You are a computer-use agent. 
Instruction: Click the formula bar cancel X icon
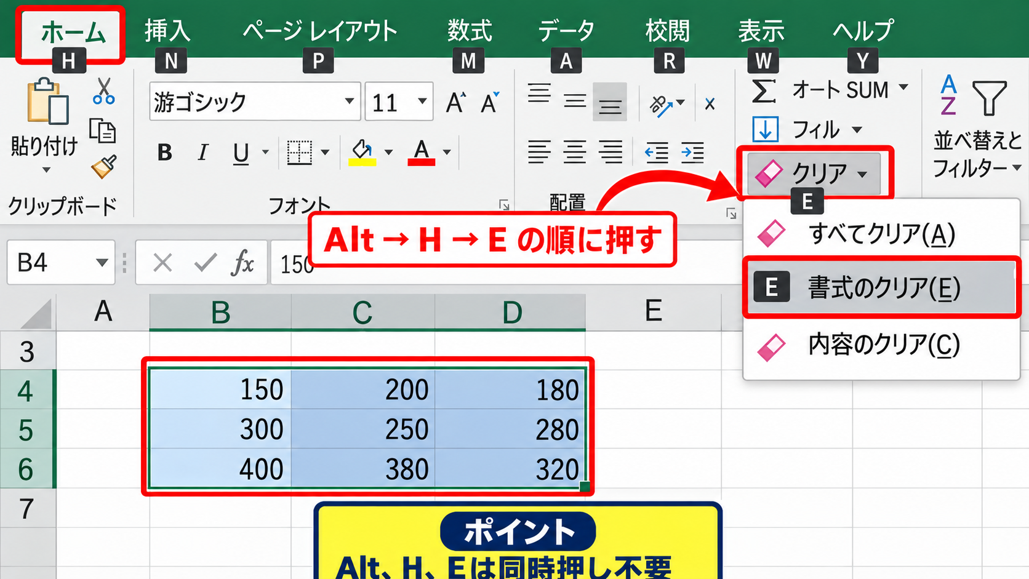(162, 263)
